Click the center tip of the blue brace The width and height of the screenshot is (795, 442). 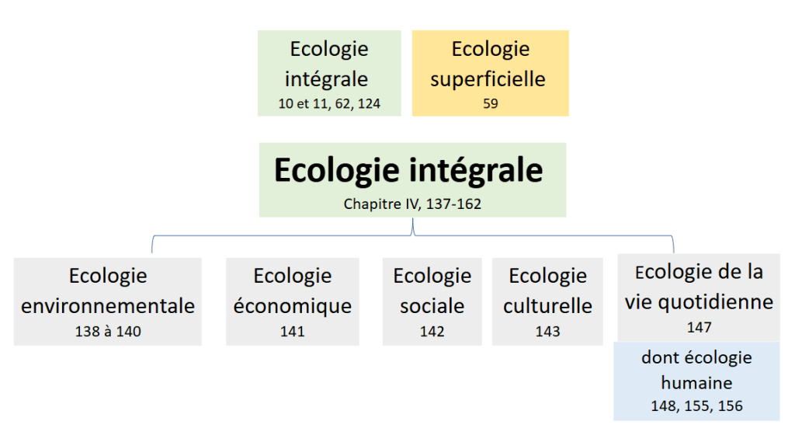pos(412,224)
